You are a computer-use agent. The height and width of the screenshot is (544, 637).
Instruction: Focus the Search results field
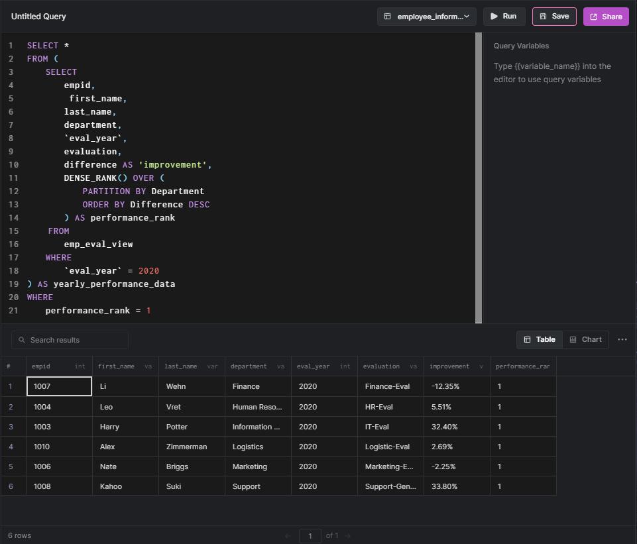pyautogui.click(x=70, y=340)
